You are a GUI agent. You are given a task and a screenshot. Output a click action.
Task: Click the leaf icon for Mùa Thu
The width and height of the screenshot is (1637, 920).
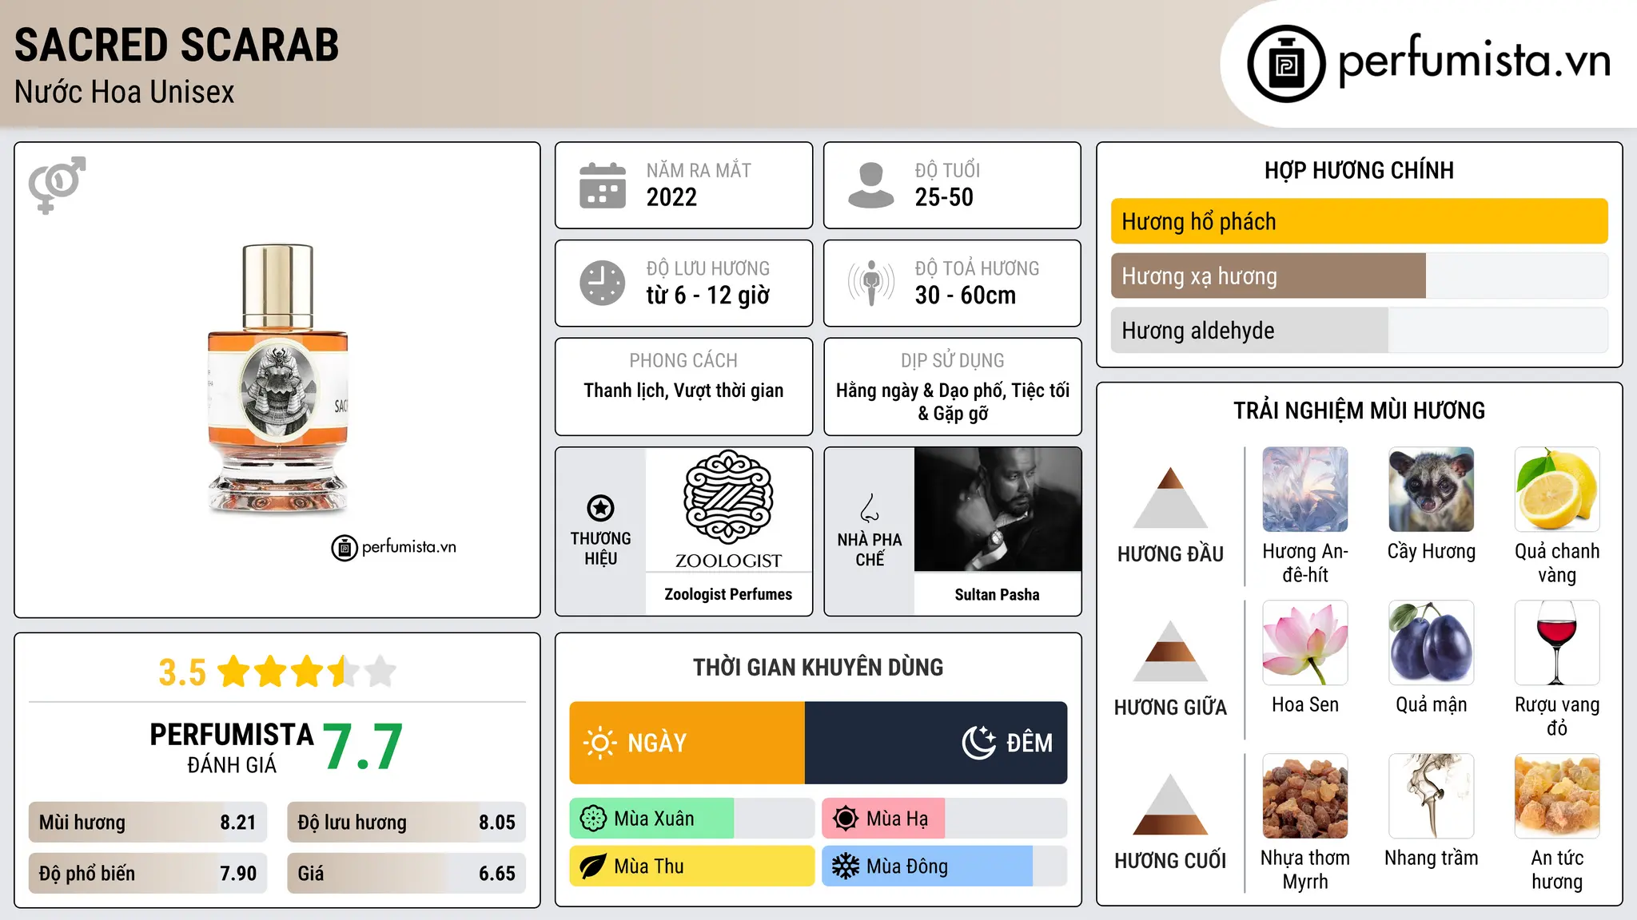coord(593,866)
